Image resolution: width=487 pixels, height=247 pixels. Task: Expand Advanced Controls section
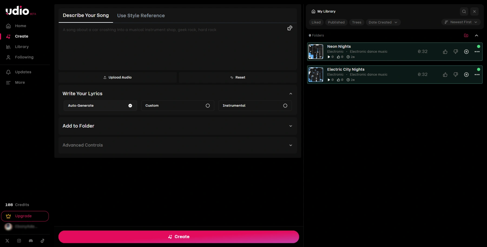177,145
